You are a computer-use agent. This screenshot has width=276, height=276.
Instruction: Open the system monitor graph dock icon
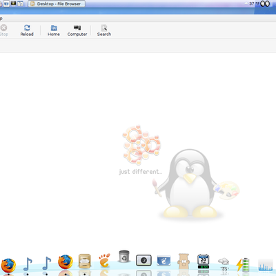(266, 265)
